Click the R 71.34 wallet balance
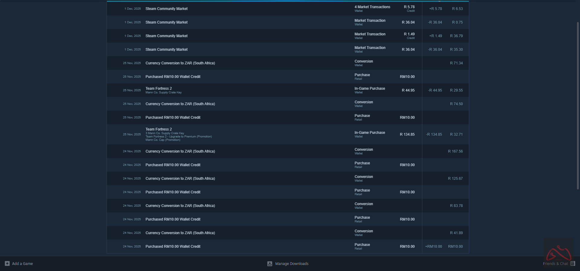This screenshot has height=271, width=580. 456,63
